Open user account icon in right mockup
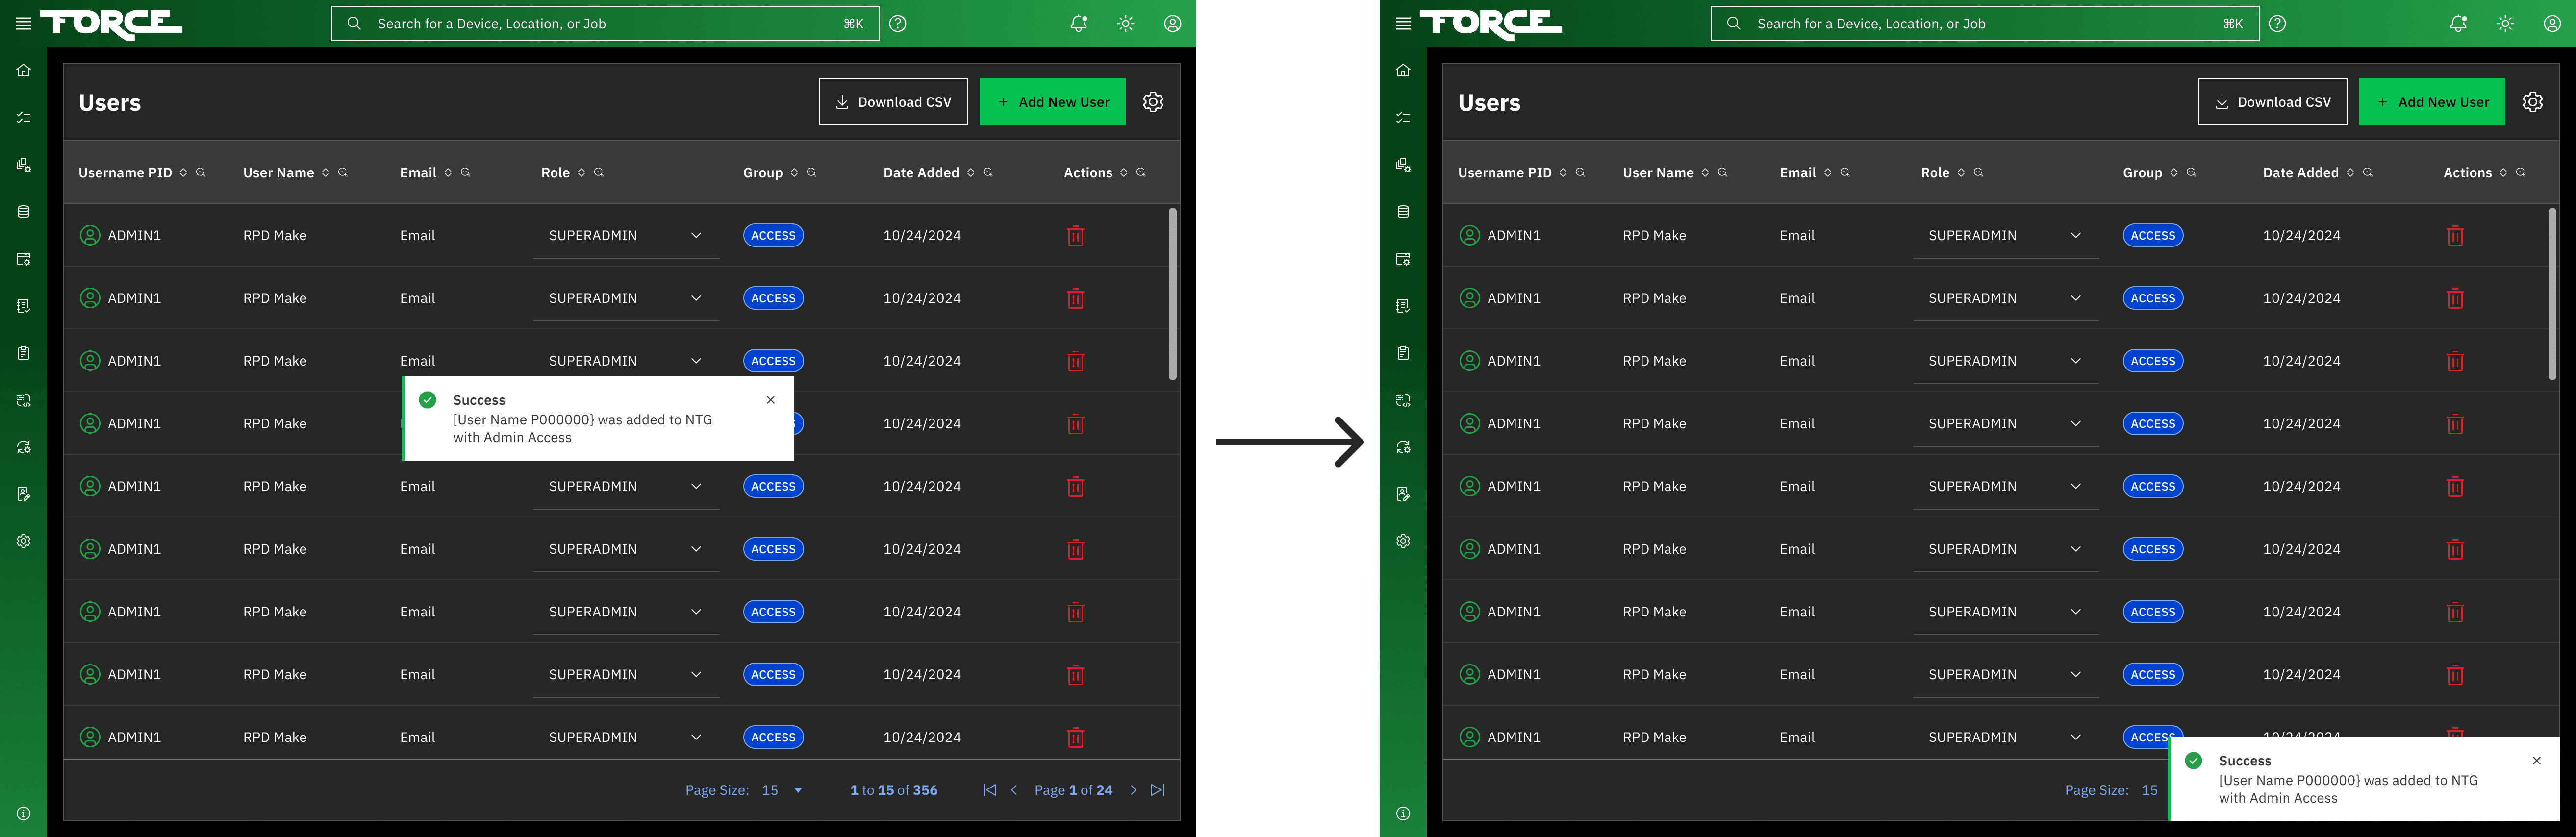The width and height of the screenshot is (2576, 837). click(2551, 23)
